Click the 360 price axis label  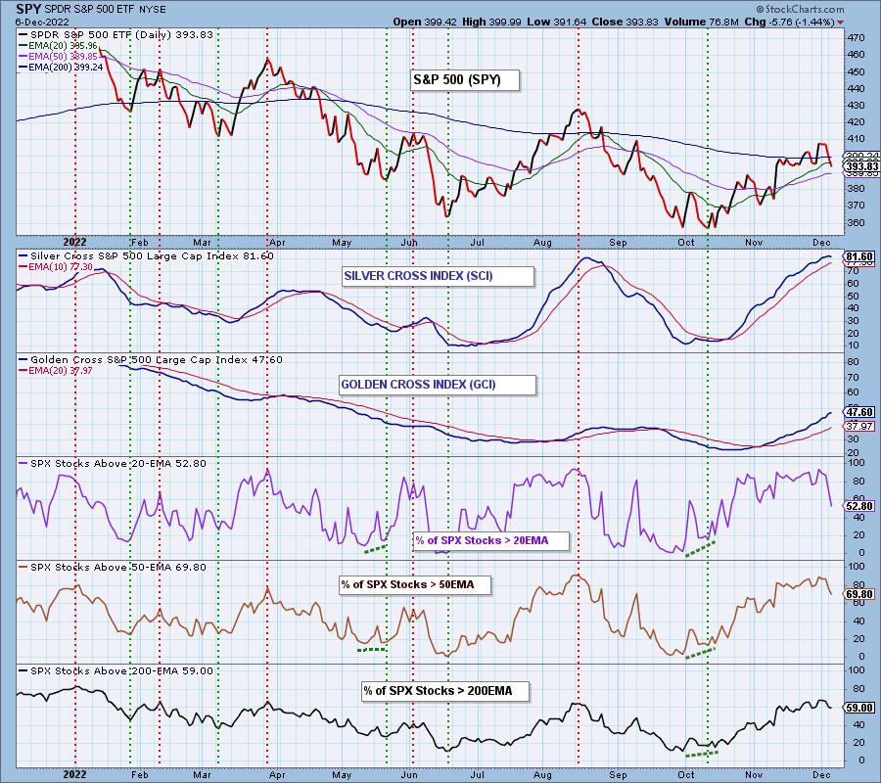[857, 222]
